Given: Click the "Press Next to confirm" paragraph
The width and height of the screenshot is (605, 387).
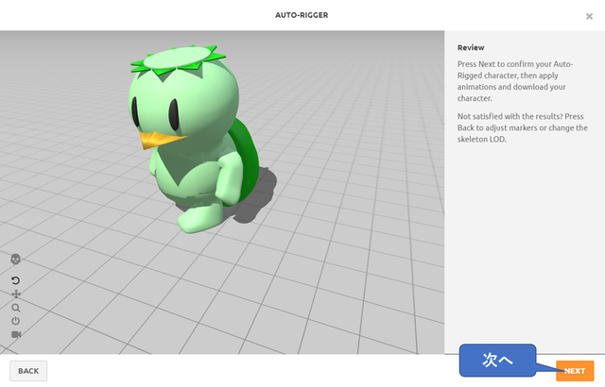Looking at the screenshot, I should coord(515,81).
